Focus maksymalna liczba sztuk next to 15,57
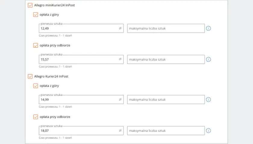 166,59
